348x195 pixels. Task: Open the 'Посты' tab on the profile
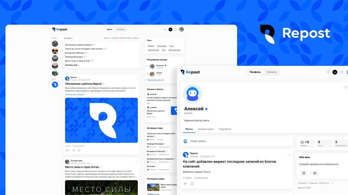(x=189, y=129)
